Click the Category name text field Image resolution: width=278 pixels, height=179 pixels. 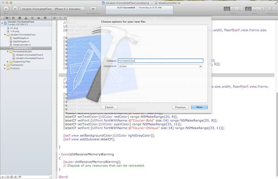pyautogui.click(x=160, y=61)
